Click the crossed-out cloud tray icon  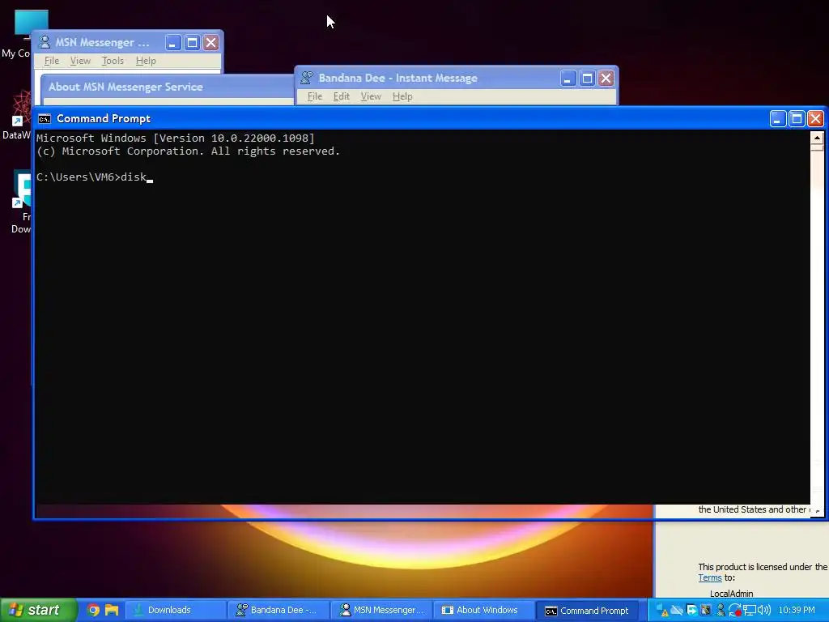(x=677, y=611)
